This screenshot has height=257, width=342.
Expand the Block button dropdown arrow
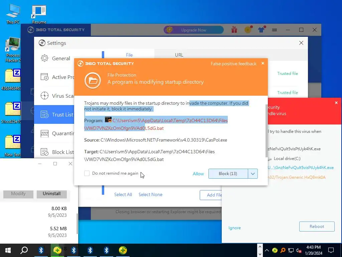(253, 174)
